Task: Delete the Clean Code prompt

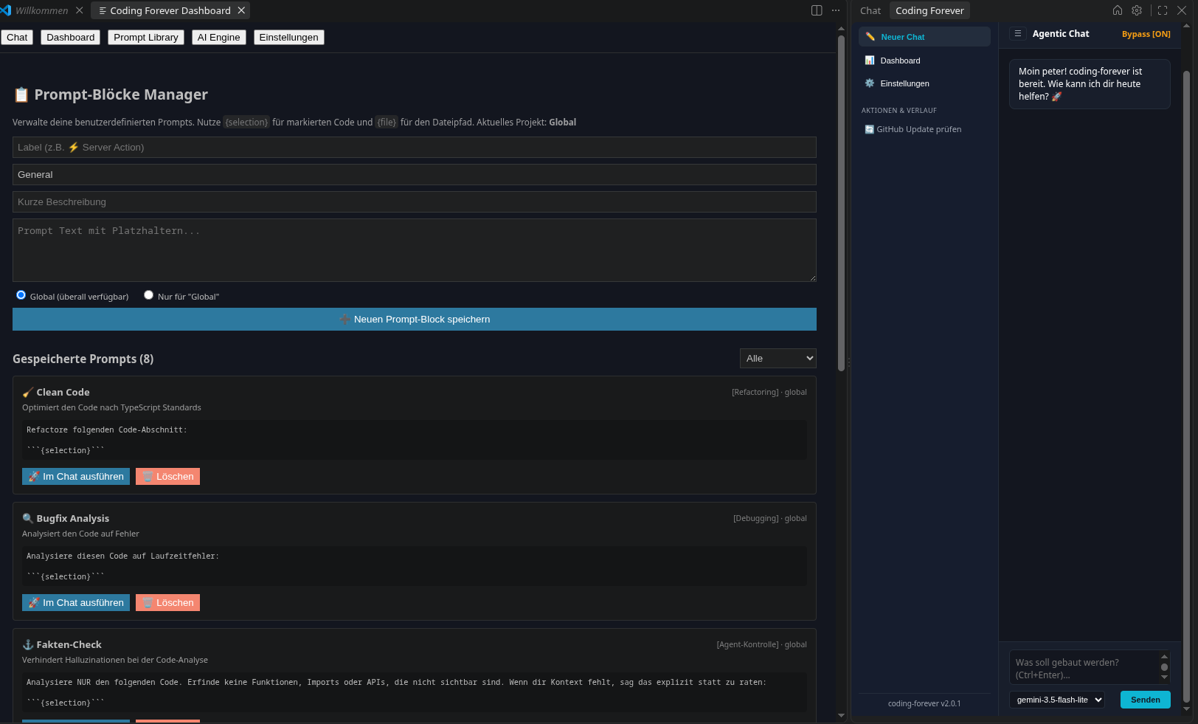Action: [x=167, y=477]
